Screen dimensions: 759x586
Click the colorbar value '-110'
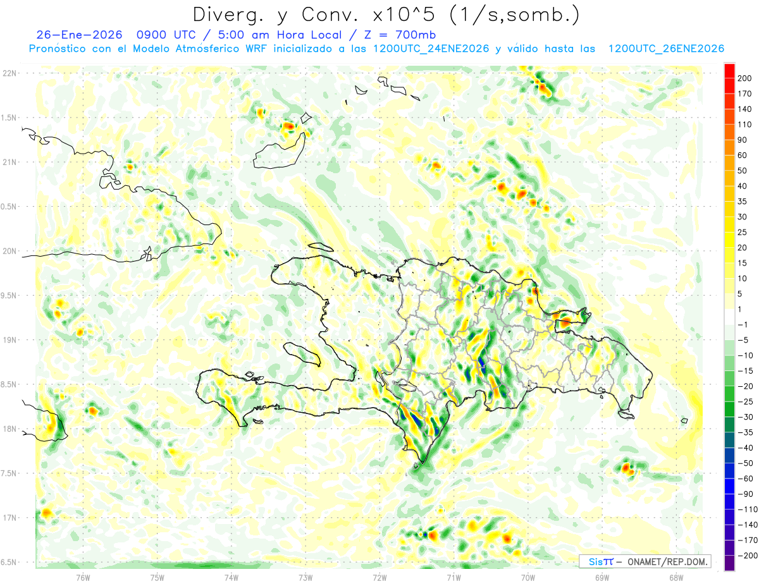[747, 510]
